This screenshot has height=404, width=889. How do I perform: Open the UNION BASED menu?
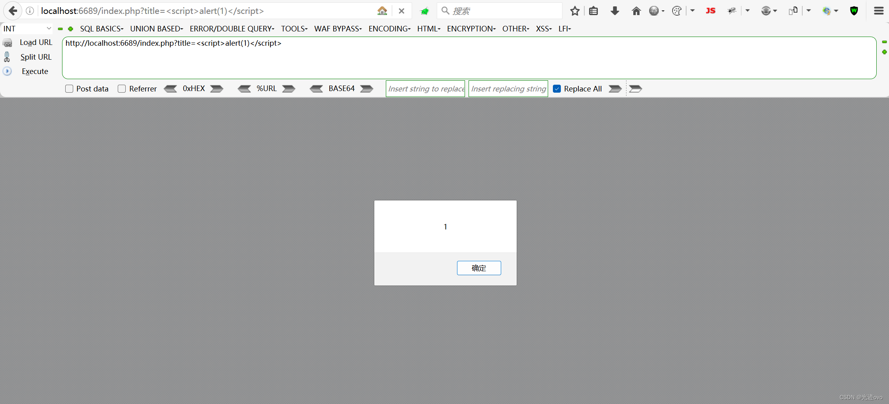click(157, 29)
